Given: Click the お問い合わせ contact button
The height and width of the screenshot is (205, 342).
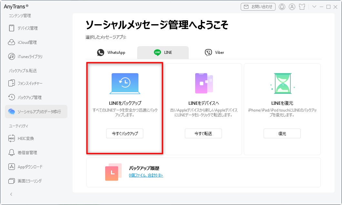Looking at the screenshot, I should tap(258, 7).
